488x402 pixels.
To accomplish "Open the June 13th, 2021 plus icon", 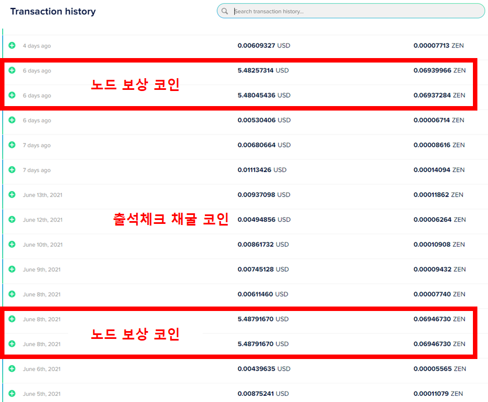I will (x=12, y=195).
